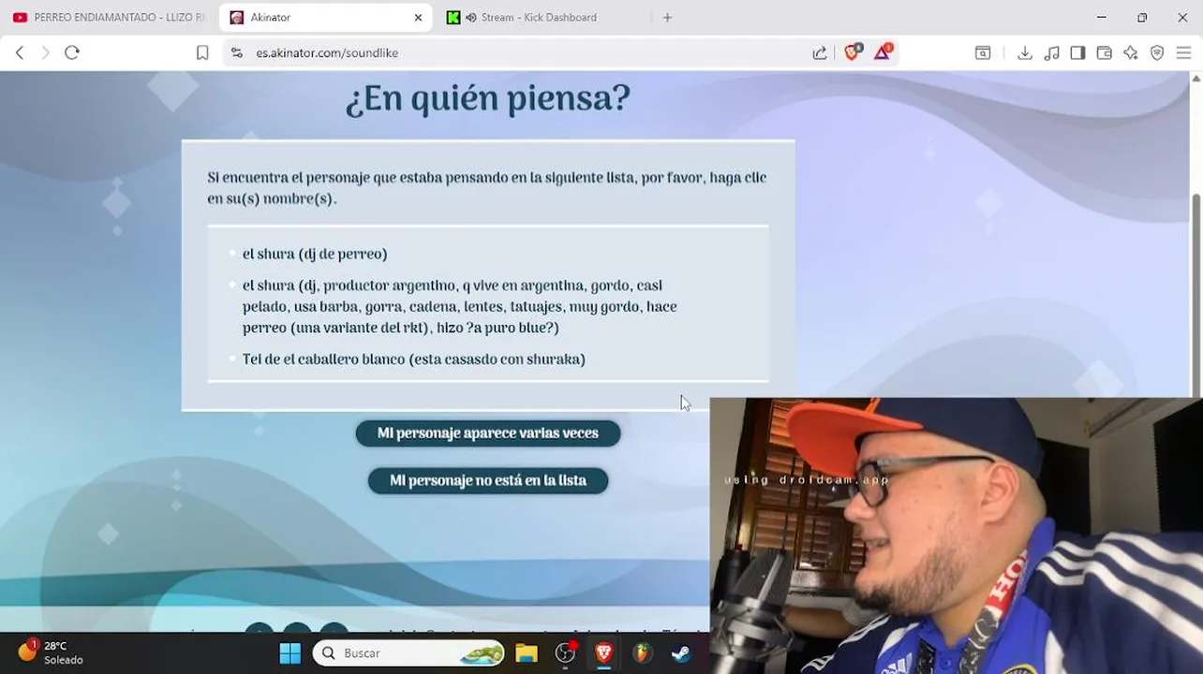This screenshot has height=674, width=1203.
Task: Choose 'el shura (dj, productor argentino' entry
Action: coord(459,306)
